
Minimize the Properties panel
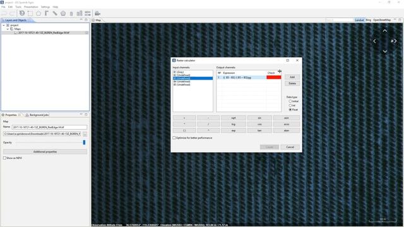[x=81, y=115]
